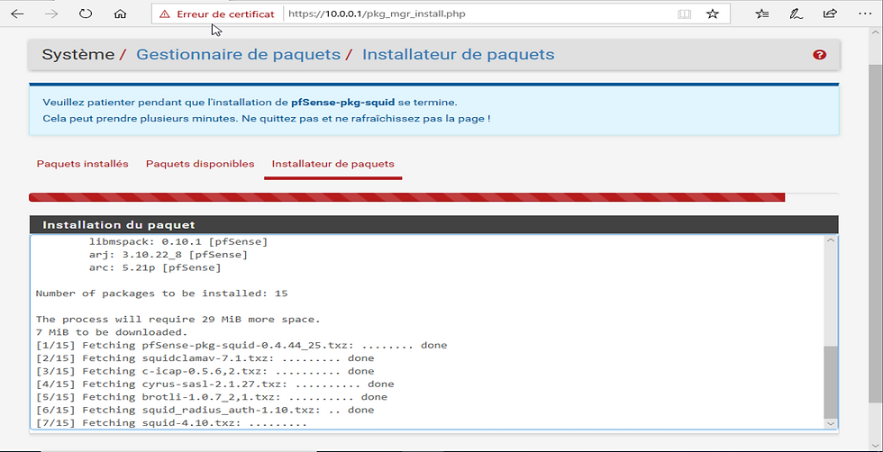
Task: Click the 'Cela peut prendre plusieurs minutes' notice
Action: (x=267, y=119)
